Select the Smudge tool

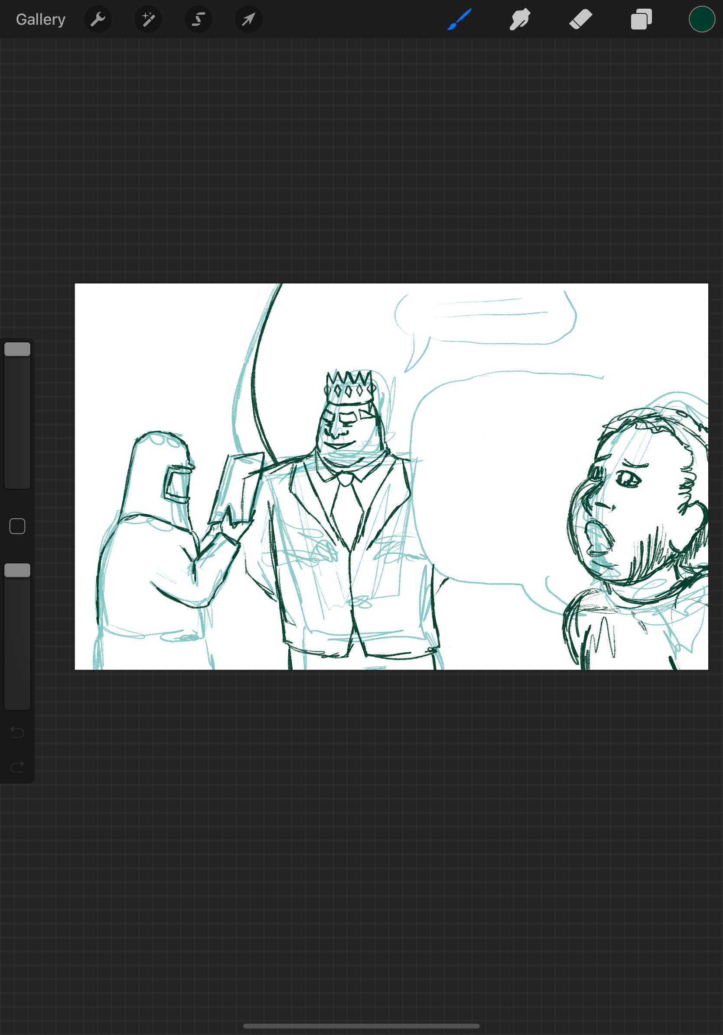[520, 20]
